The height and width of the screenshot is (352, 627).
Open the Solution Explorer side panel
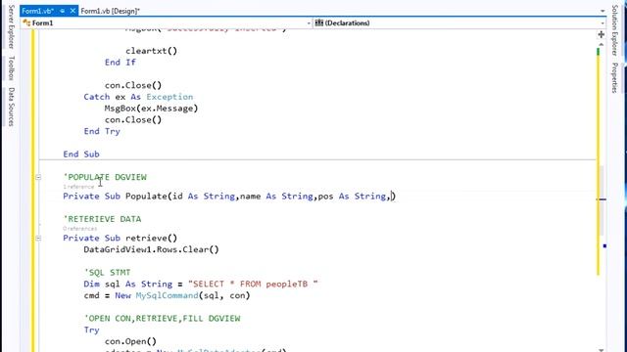tap(614, 30)
